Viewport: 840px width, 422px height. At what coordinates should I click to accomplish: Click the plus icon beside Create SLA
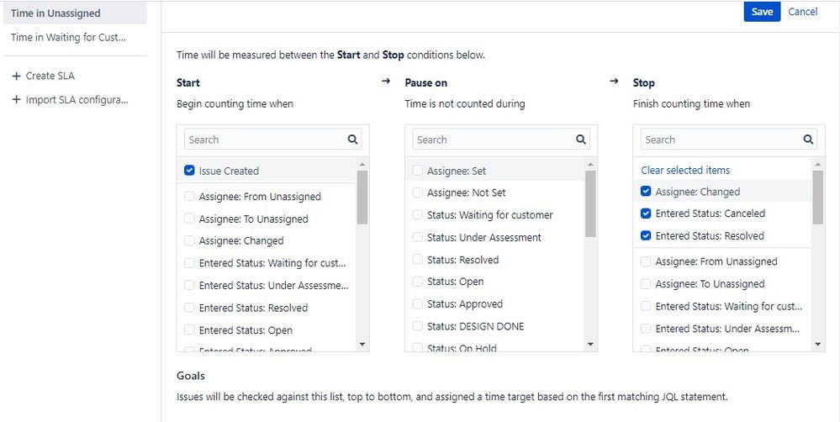[16, 76]
